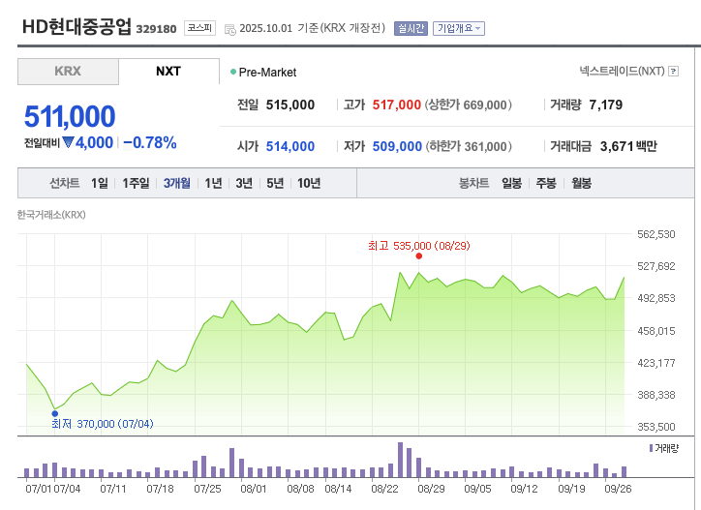Click the green Pre-Market status dot
The height and width of the screenshot is (510, 701).
[x=233, y=72]
